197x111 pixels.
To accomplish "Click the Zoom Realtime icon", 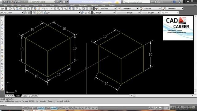I will 58,9.
